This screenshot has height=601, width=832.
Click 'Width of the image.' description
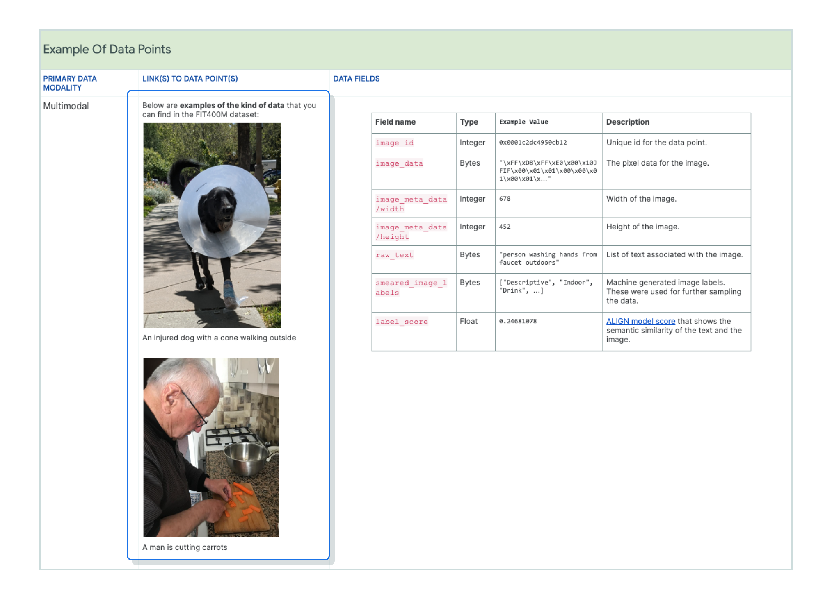pyautogui.click(x=641, y=199)
